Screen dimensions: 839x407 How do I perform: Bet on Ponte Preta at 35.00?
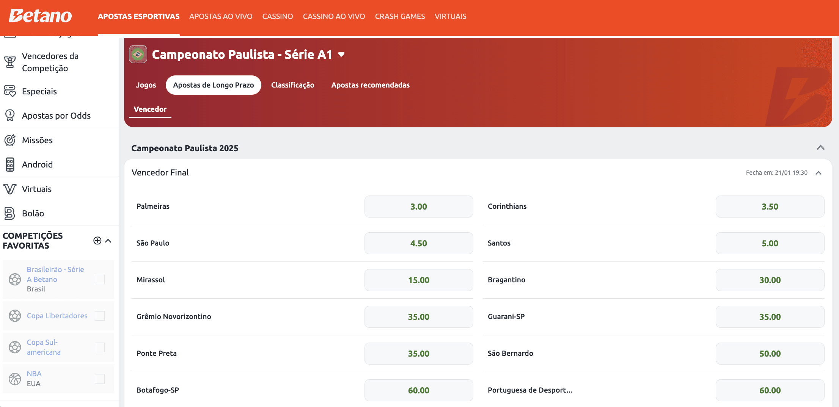pos(419,354)
